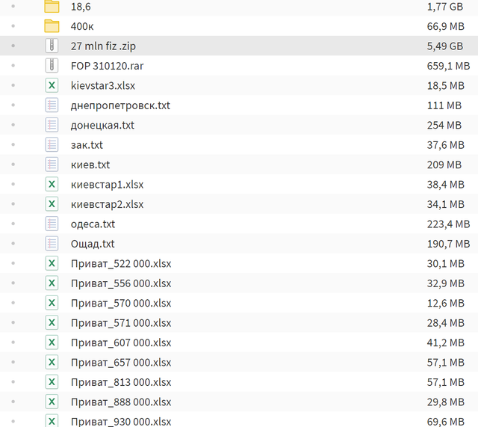Screen dimensions: 478x427
Task: Open the folder icon for 18,6
Action: (x=52, y=7)
